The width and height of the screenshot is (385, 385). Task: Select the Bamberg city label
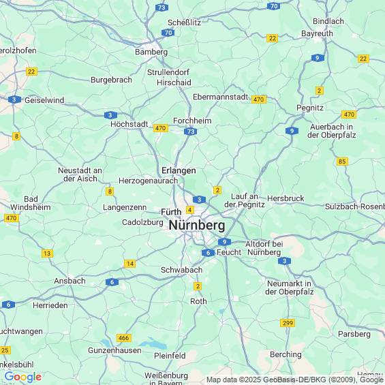click(151, 52)
